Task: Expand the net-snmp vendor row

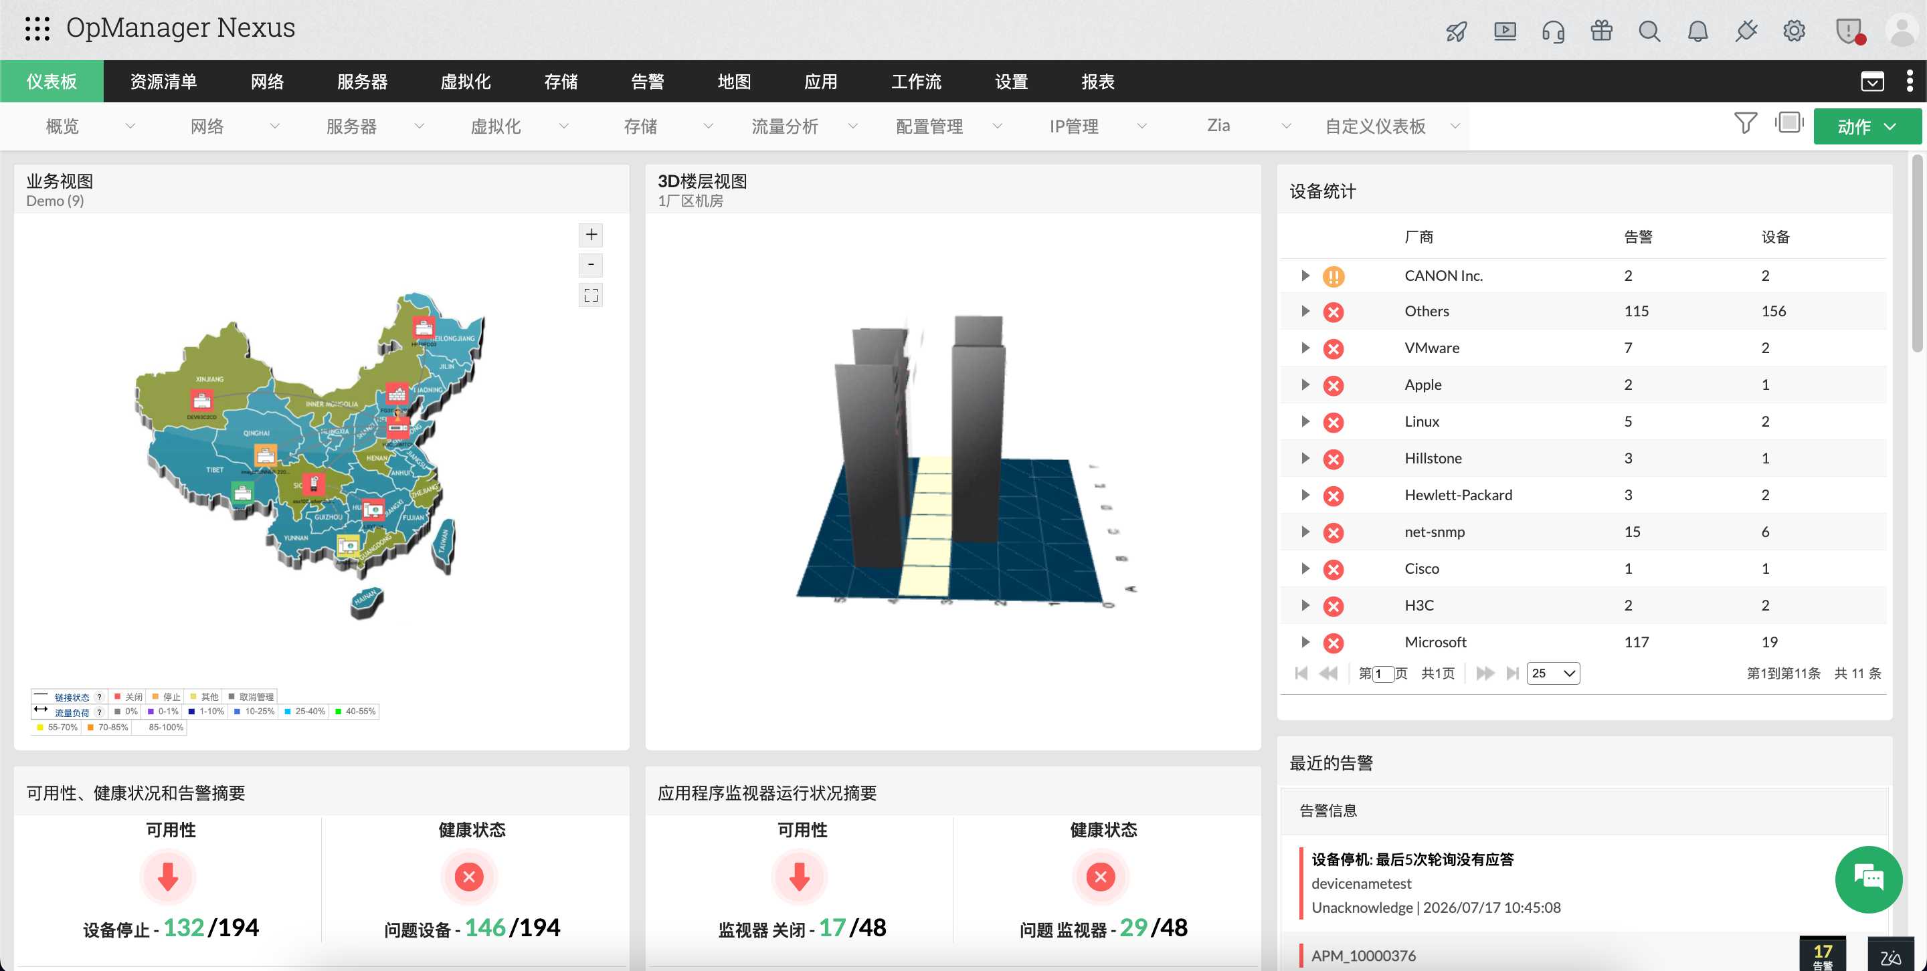Action: point(1305,532)
